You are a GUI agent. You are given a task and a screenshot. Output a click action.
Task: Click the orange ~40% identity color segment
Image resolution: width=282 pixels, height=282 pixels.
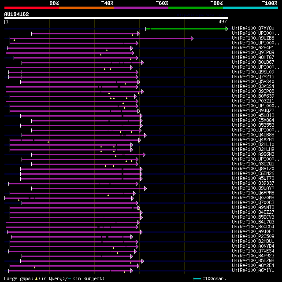coord(86,8)
